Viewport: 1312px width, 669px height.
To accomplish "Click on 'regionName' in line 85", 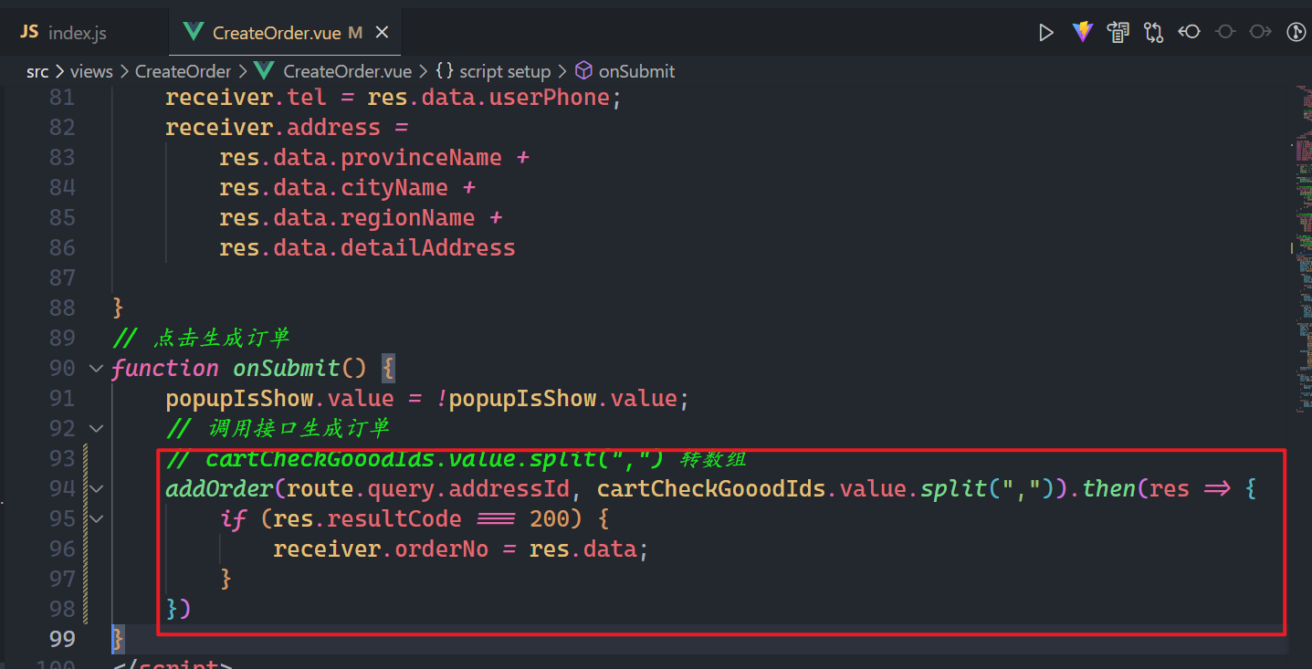I will [408, 217].
